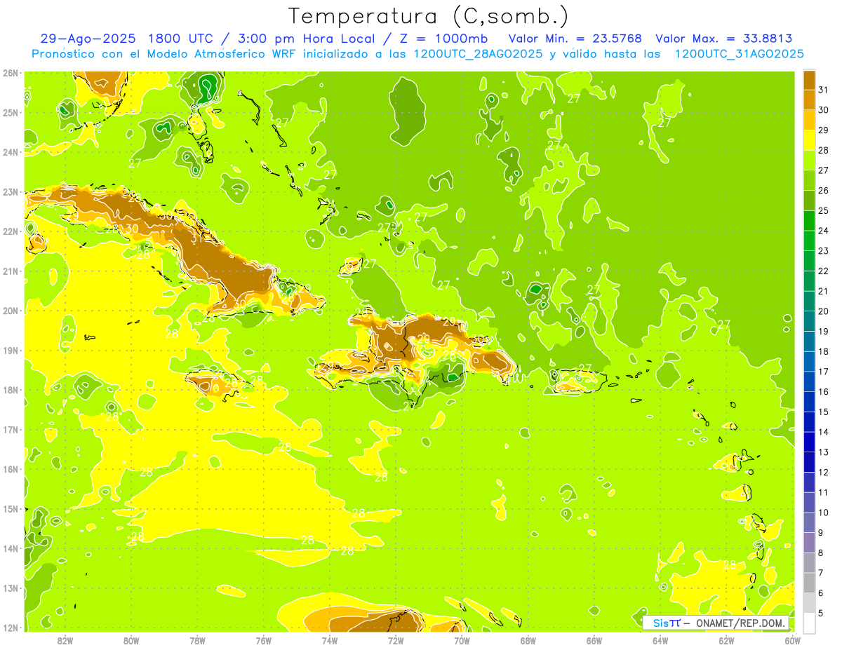
Task: Click colorbar label 16
Action: (x=824, y=391)
